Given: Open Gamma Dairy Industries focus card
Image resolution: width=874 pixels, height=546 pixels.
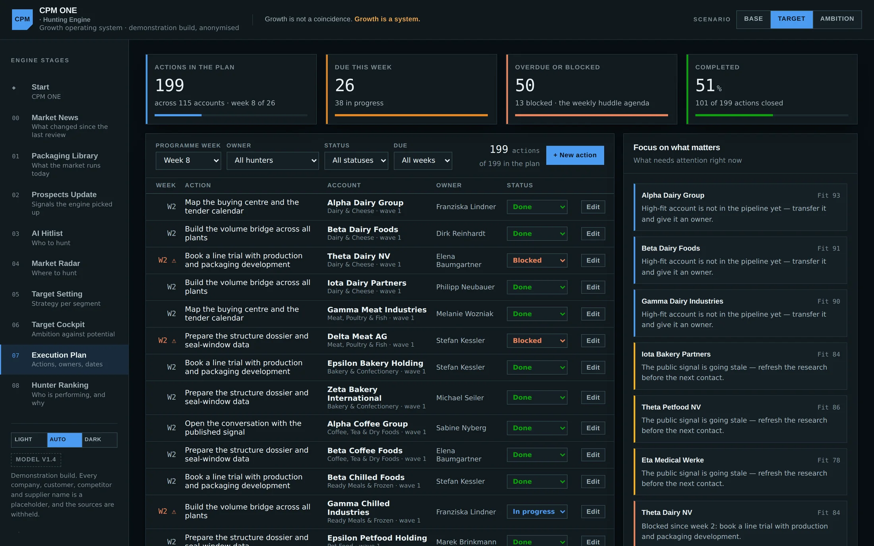Looking at the screenshot, I should click(740, 313).
